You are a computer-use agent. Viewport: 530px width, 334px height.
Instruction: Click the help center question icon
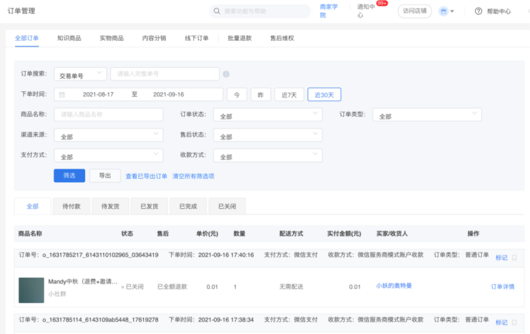(x=478, y=11)
